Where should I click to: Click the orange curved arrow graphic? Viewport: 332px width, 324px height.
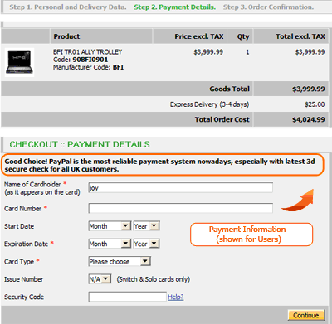298,201
